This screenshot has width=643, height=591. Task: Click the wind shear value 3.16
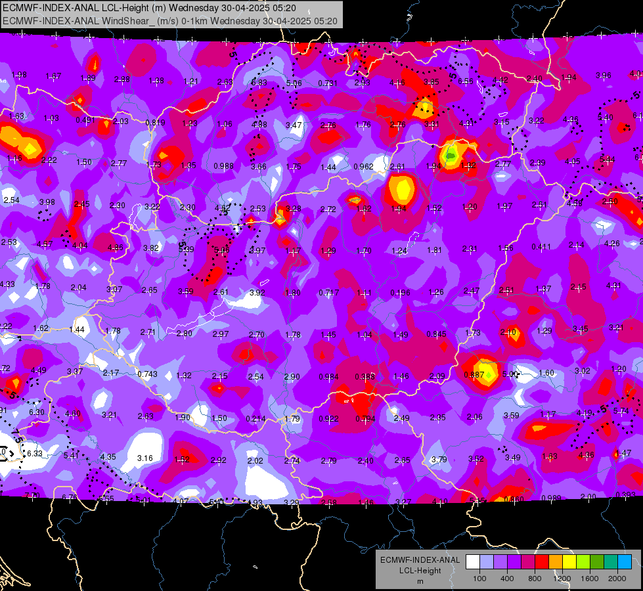tap(144, 458)
